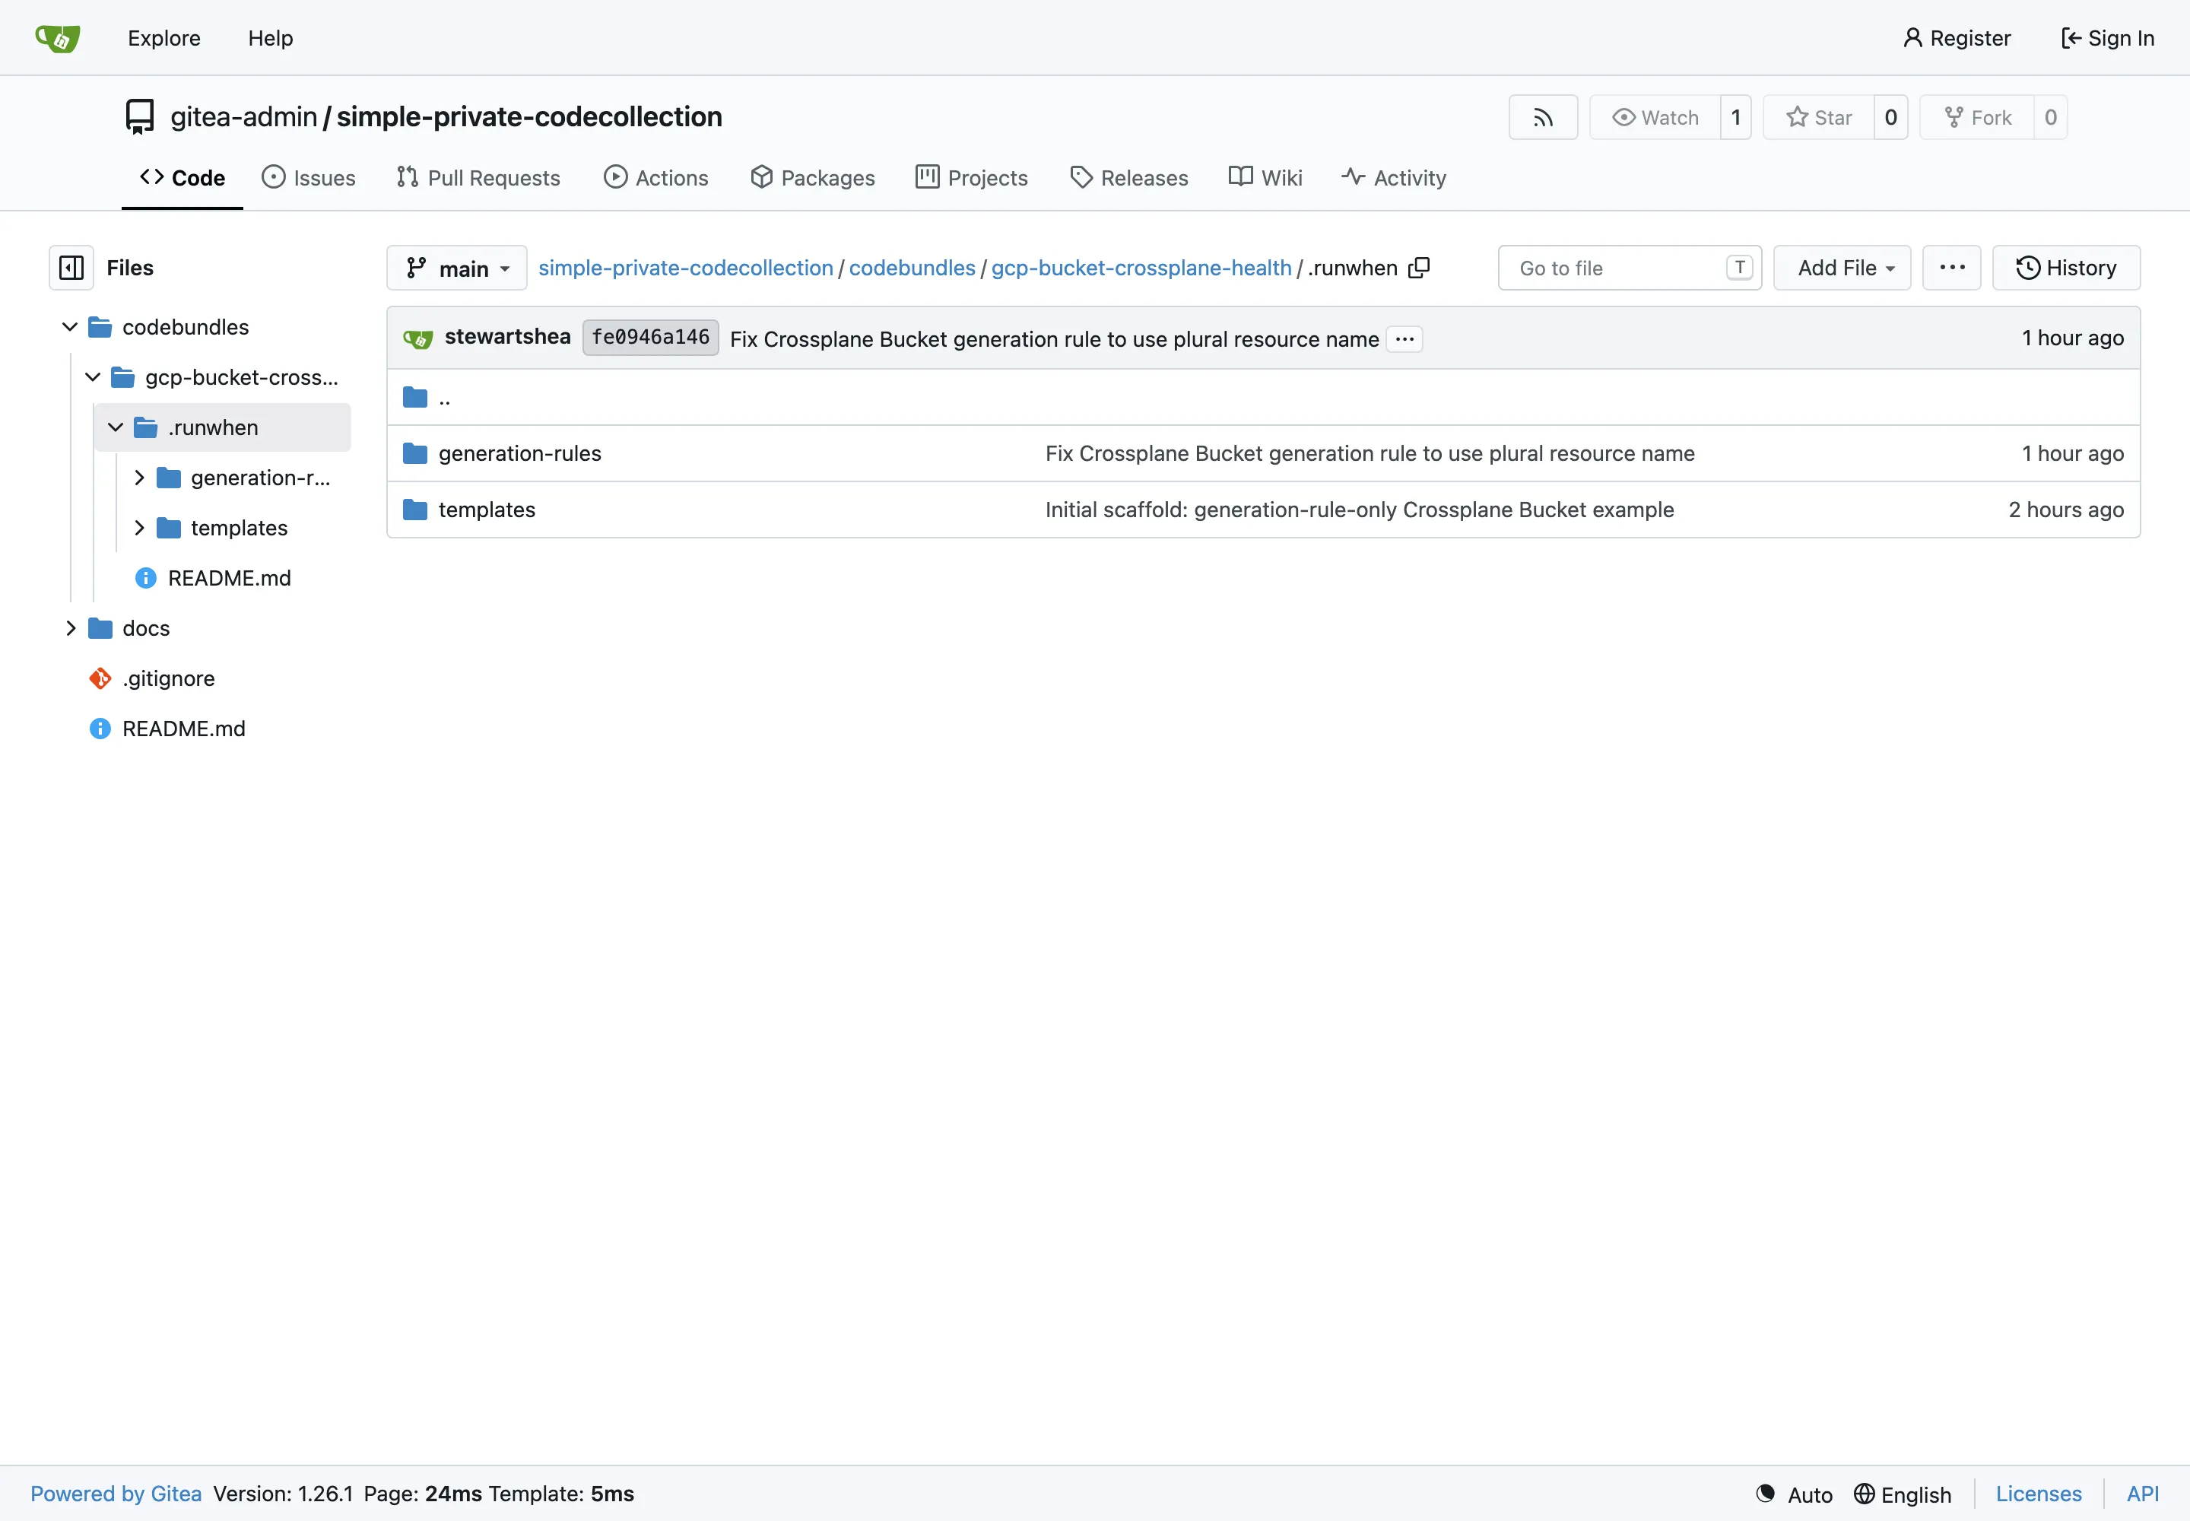Fork the repository
Image resolution: width=2190 pixels, height=1521 pixels.
pyautogui.click(x=1976, y=117)
